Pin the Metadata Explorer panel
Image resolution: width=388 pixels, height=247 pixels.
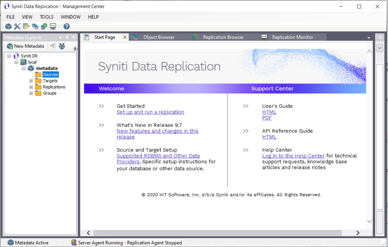[x=67, y=37]
